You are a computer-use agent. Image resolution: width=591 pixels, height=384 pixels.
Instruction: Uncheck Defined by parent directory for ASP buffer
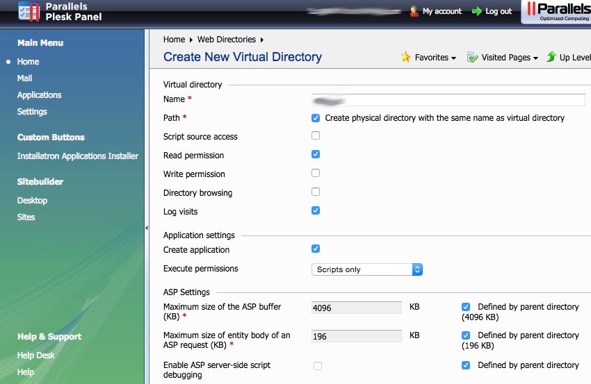click(466, 307)
